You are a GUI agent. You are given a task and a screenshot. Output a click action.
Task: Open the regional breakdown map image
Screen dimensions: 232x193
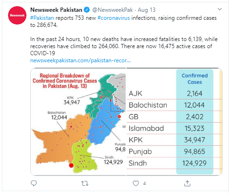[x=78, y=122]
